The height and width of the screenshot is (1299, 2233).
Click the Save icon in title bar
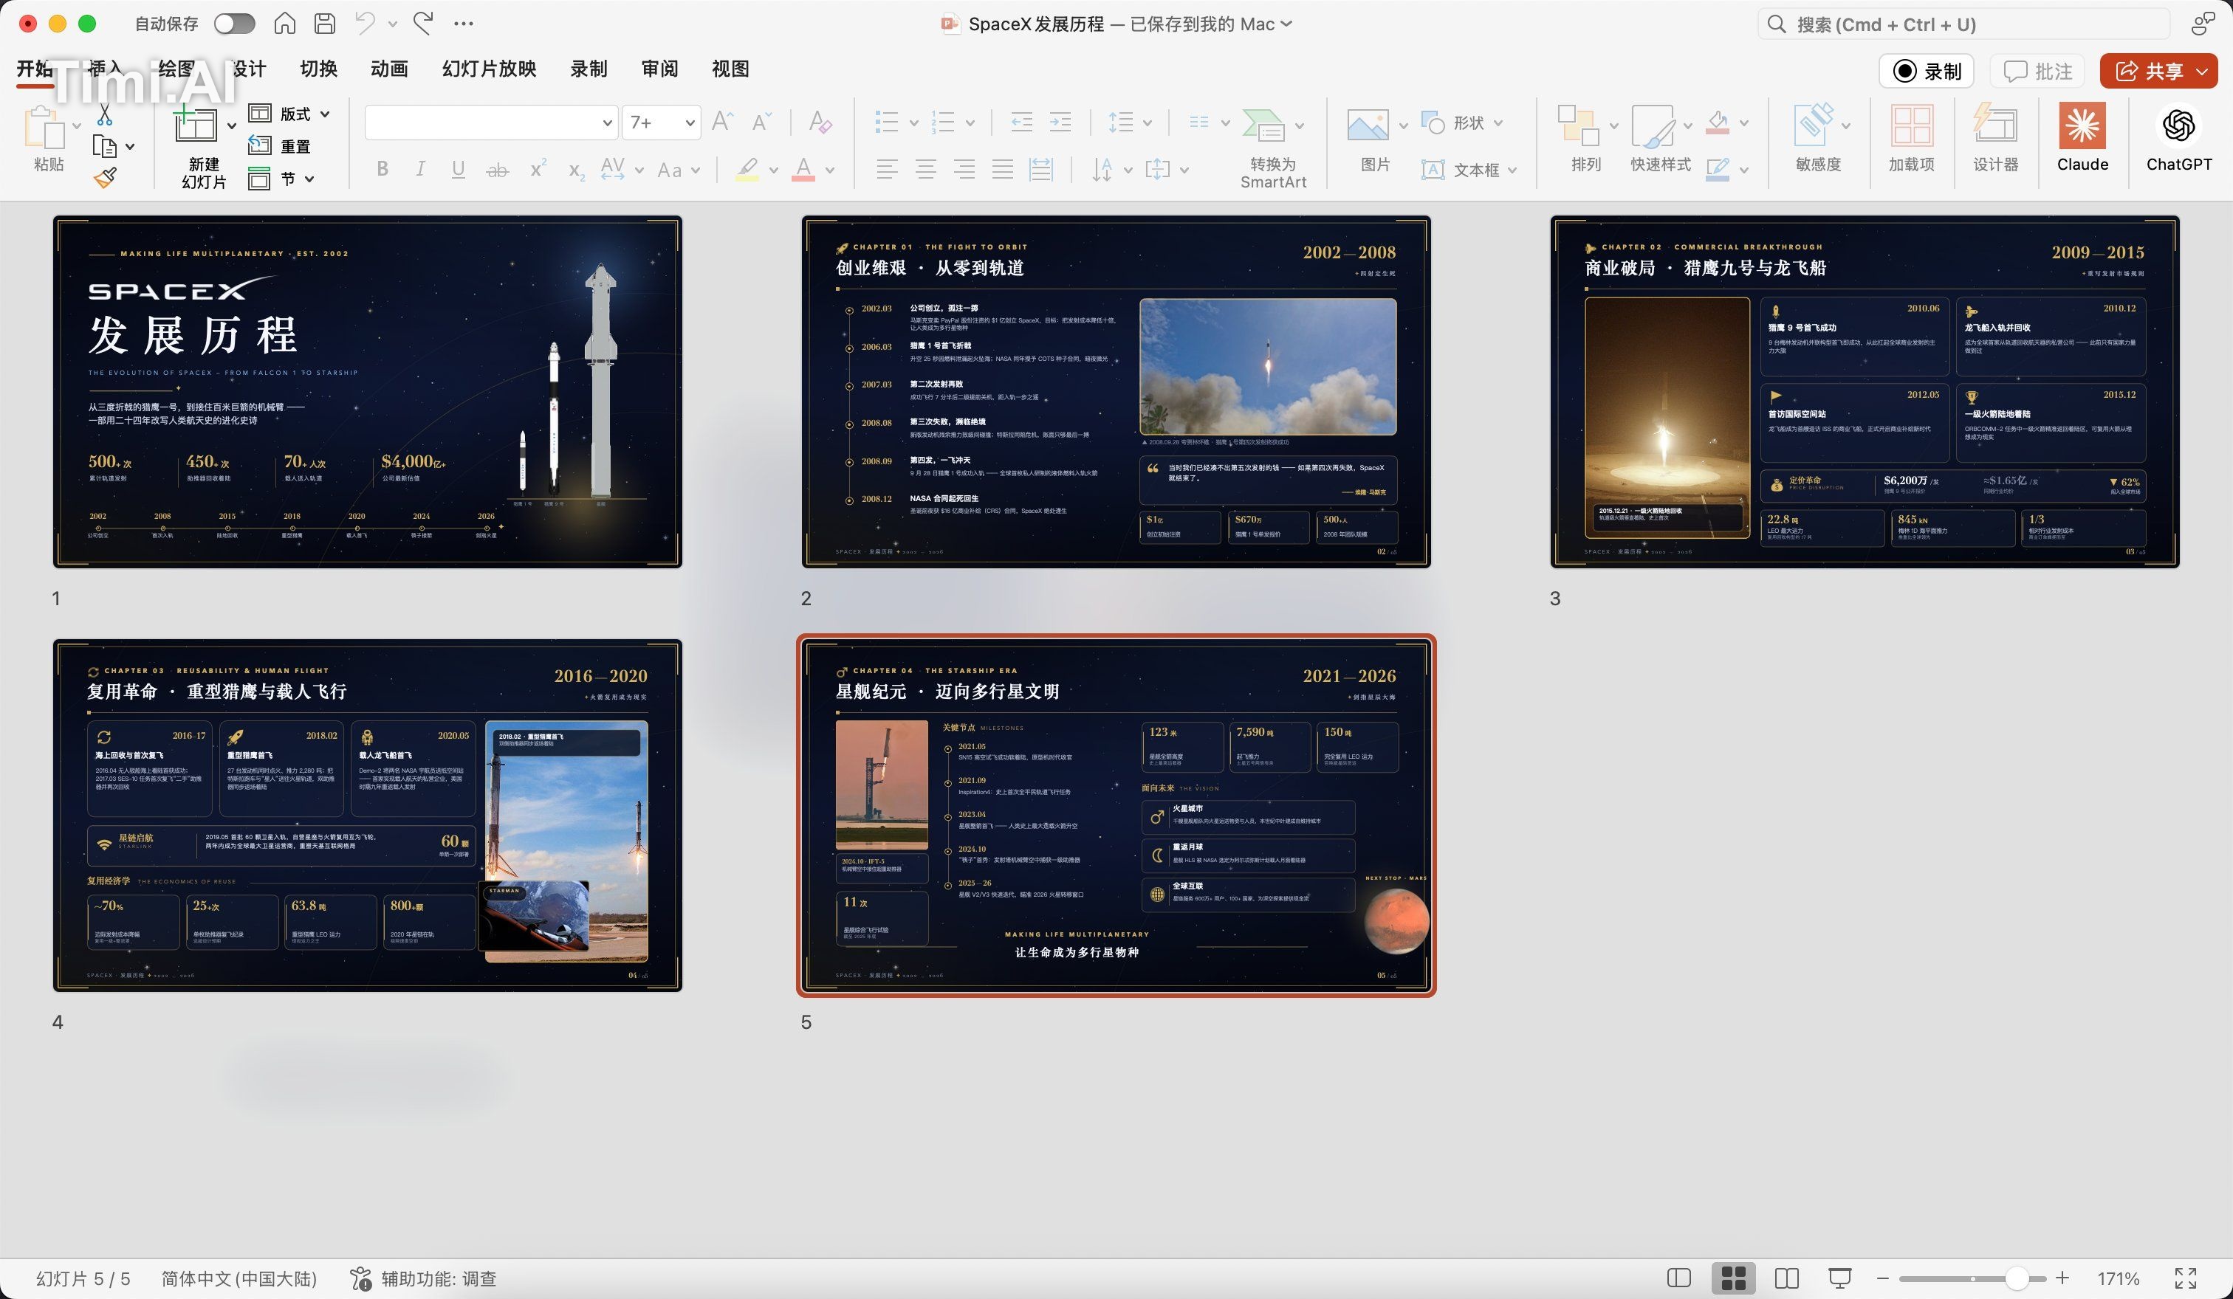point(325,24)
